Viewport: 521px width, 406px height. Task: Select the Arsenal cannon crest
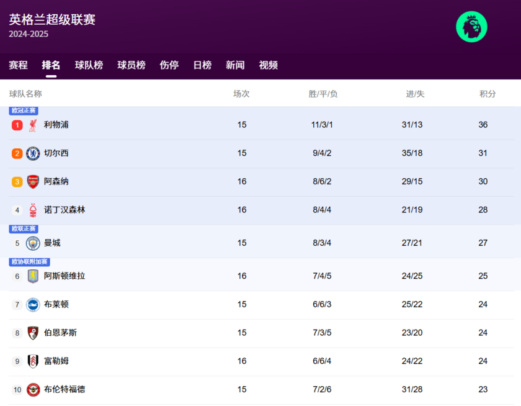(32, 181)
